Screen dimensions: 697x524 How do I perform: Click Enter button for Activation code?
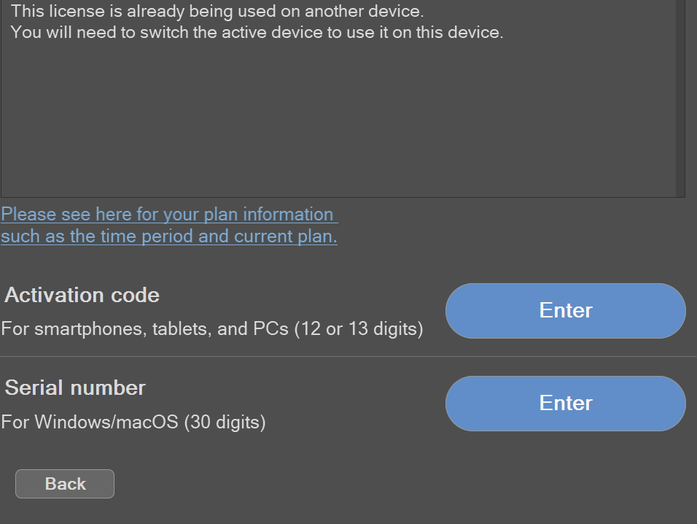point(565,311)
